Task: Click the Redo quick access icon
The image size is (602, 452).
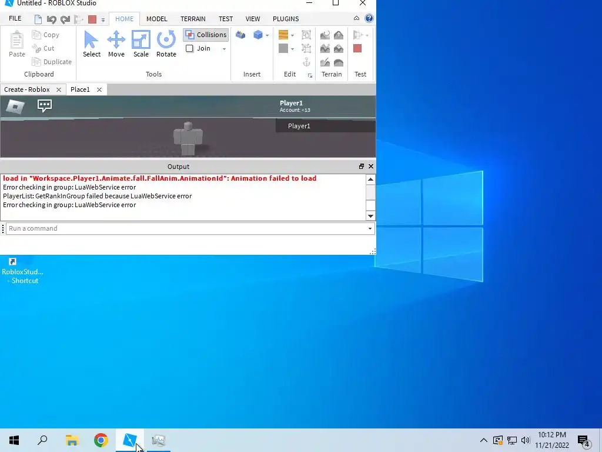Action: point(65,19)
